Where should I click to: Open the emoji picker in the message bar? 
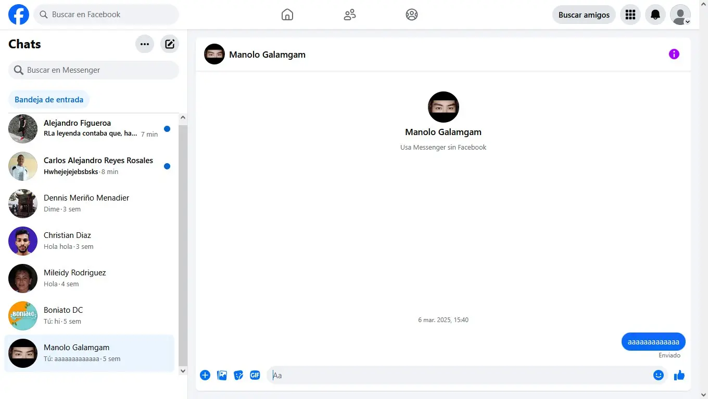click(x=659, y=375)
